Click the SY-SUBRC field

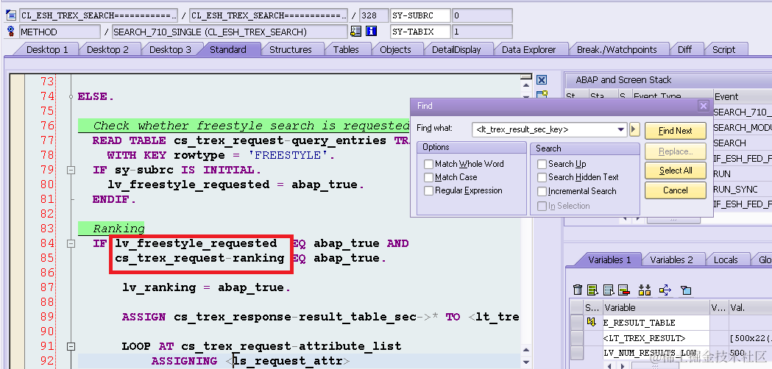click(x=420, y=15)
